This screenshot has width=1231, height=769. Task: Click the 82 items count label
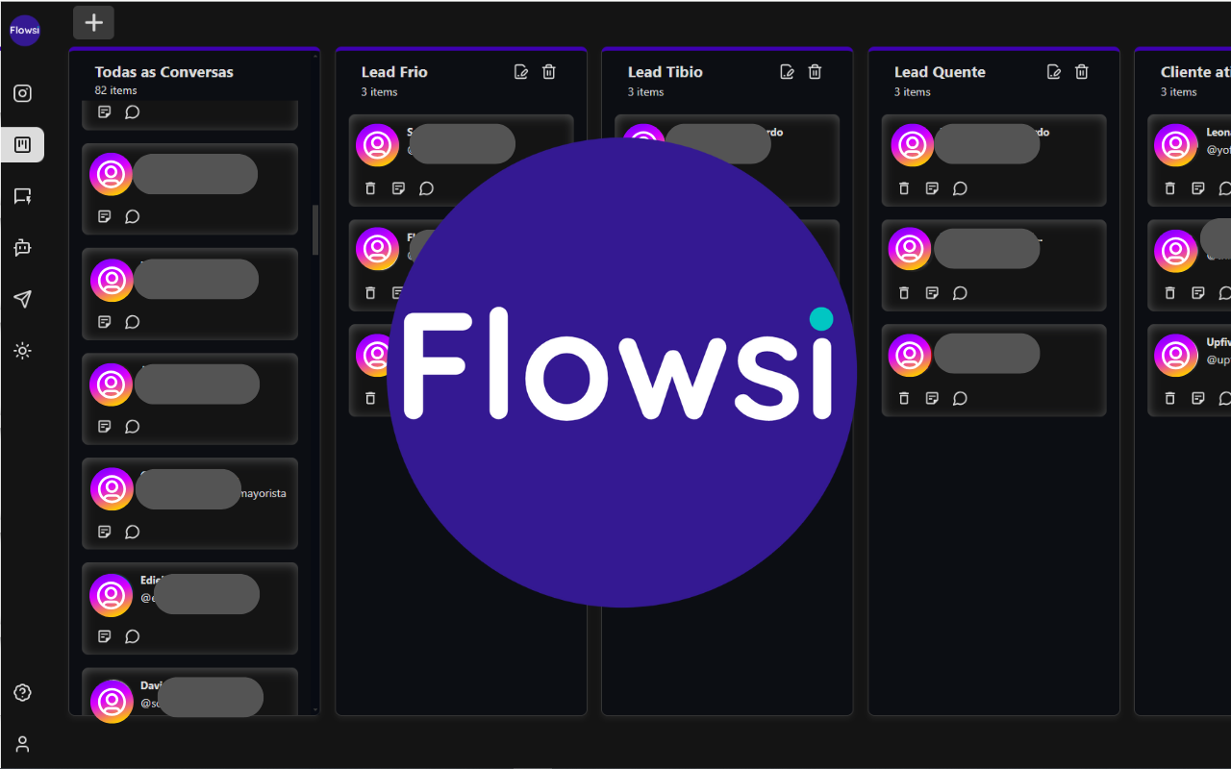point(115,90)
